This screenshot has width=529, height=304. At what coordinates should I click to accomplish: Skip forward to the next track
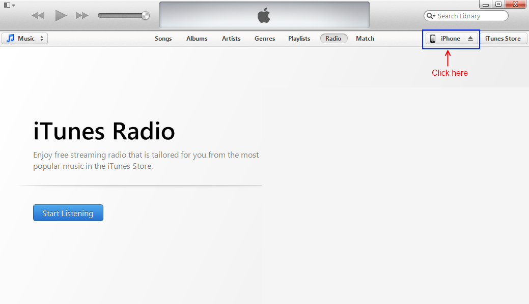coord(81,15)
